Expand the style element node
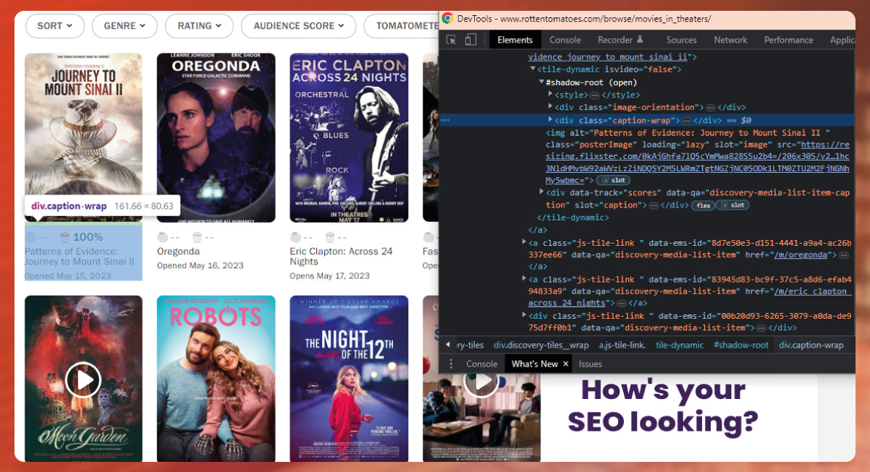 tap(550, 95)
